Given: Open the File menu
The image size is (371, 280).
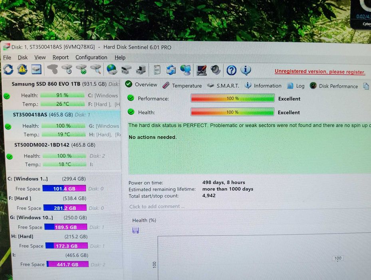Looking at the screenshot, I should (7, 57).
